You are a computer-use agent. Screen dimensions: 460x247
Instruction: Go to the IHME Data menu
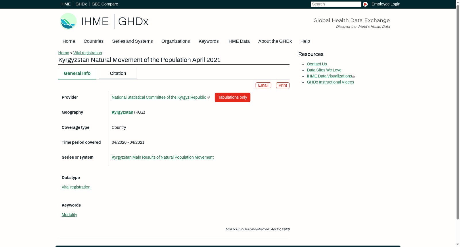[x=238, y=41]
